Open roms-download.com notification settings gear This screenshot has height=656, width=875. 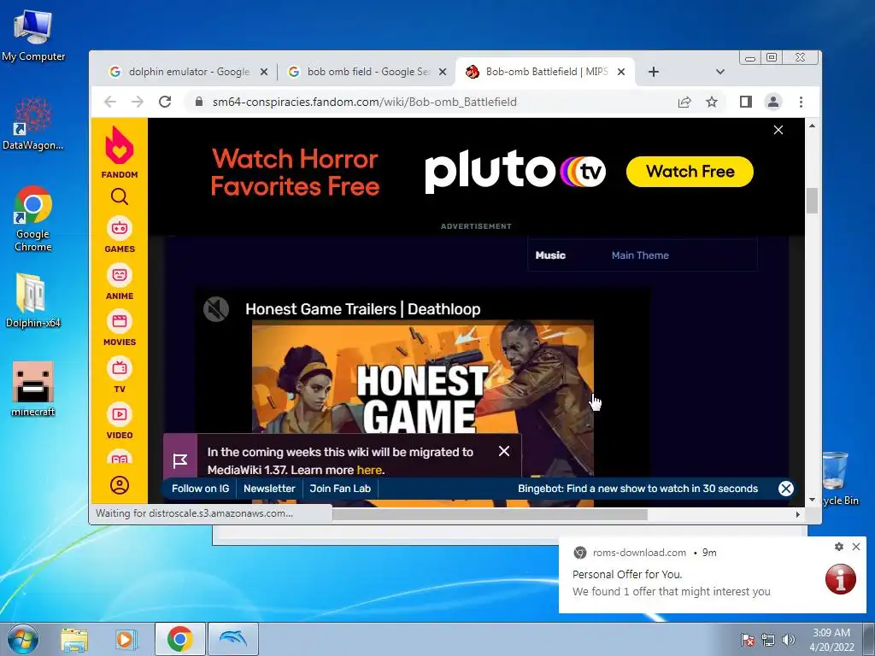tap(839, 547)
